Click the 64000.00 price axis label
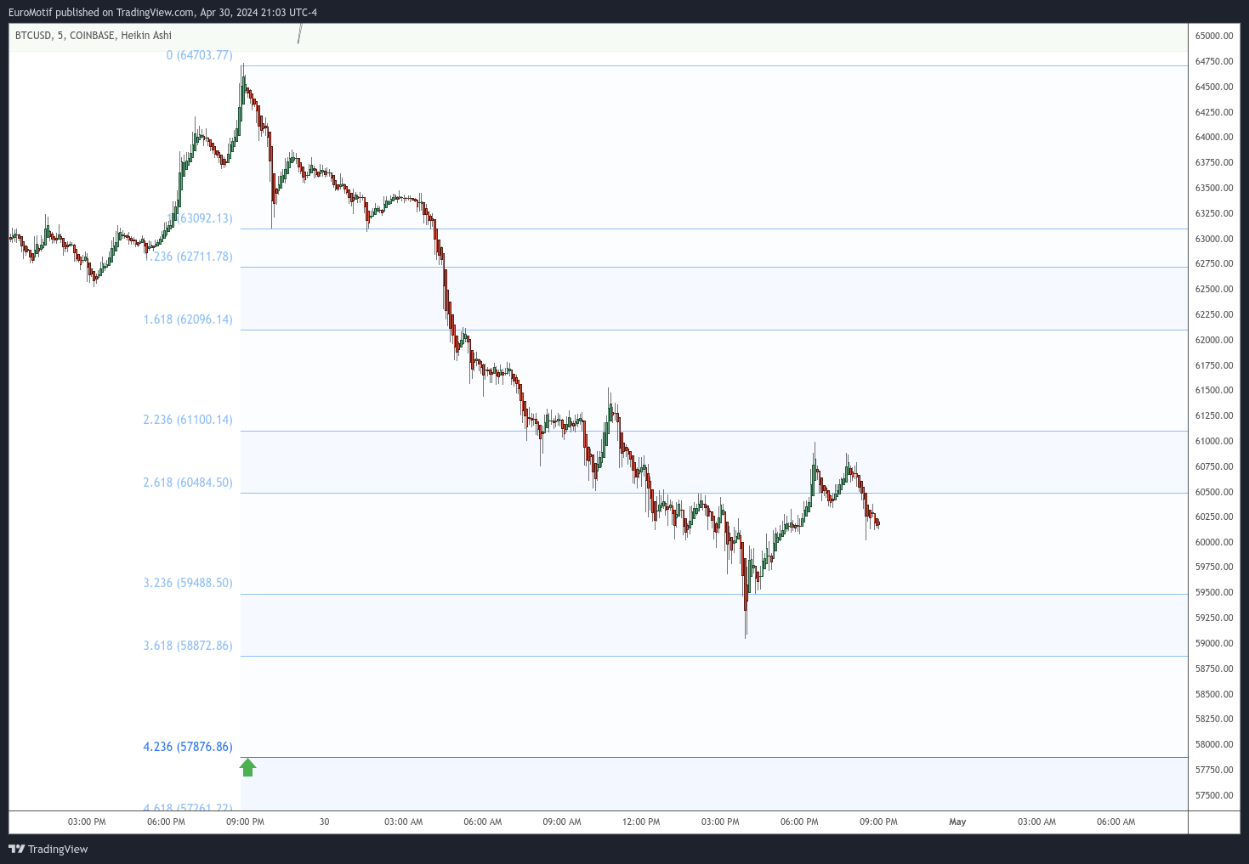The width and height of the screenshot is (1249, 864). pos(1214,137)
